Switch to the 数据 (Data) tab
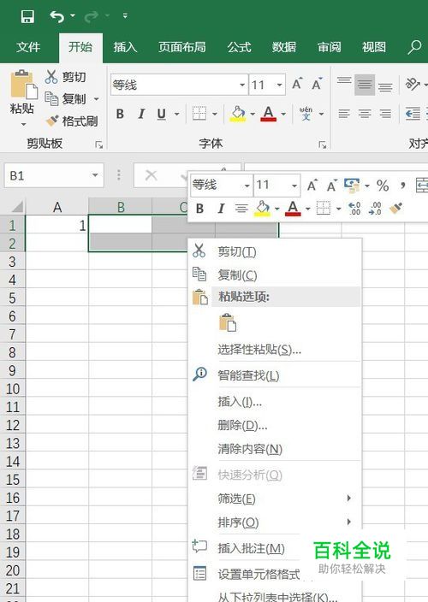 pos(284,47)
